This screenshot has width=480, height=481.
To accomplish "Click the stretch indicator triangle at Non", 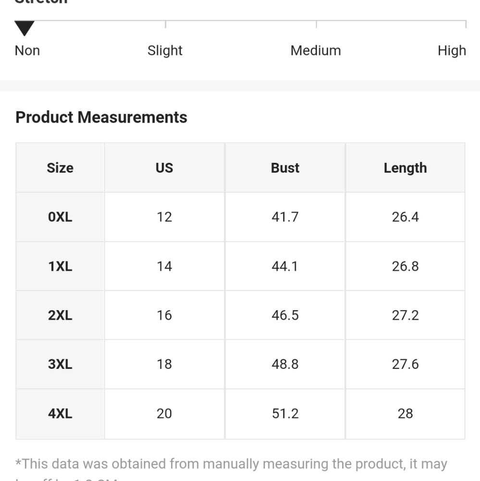I will click(24, 29).
